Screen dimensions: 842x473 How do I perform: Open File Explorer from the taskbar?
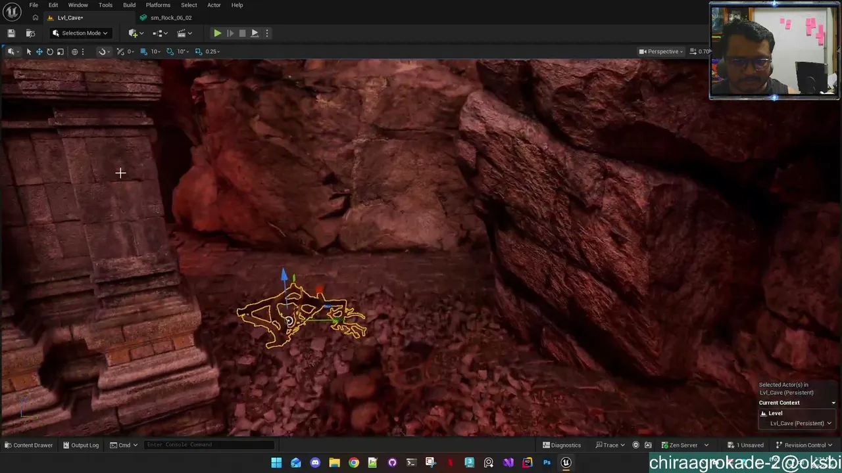click(x=334, y=462)
